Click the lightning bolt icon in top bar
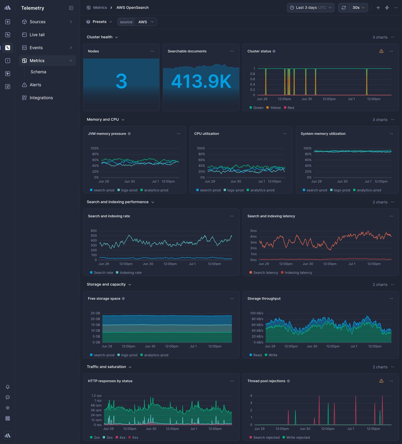Viewport: 402px width, 444px height. (x=387, y=8)
